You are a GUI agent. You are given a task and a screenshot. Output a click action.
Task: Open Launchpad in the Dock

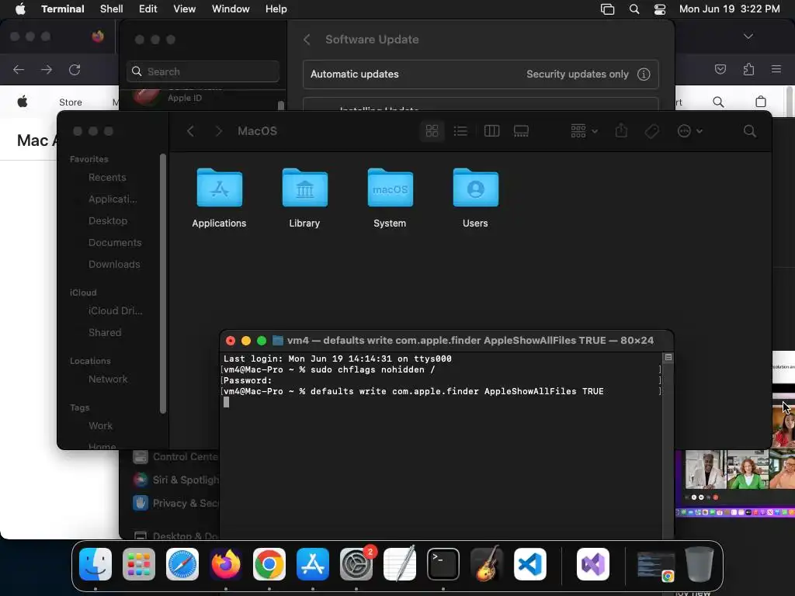[x=139, y=564]
